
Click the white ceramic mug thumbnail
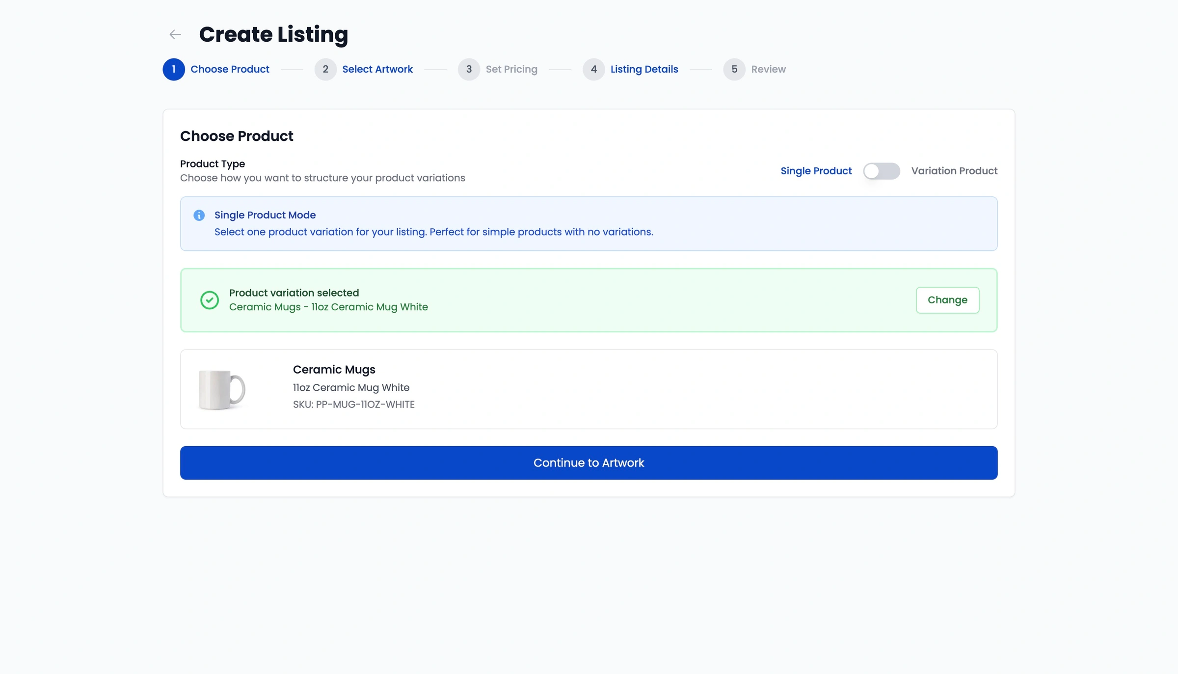click(x=222, y=389)
